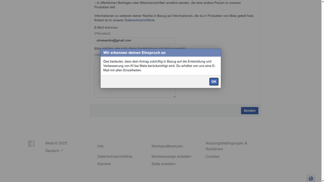Confirm the dialog with the OK button
Image resolution: width=324 pixels, height=182 pixels.
[214, 81]
